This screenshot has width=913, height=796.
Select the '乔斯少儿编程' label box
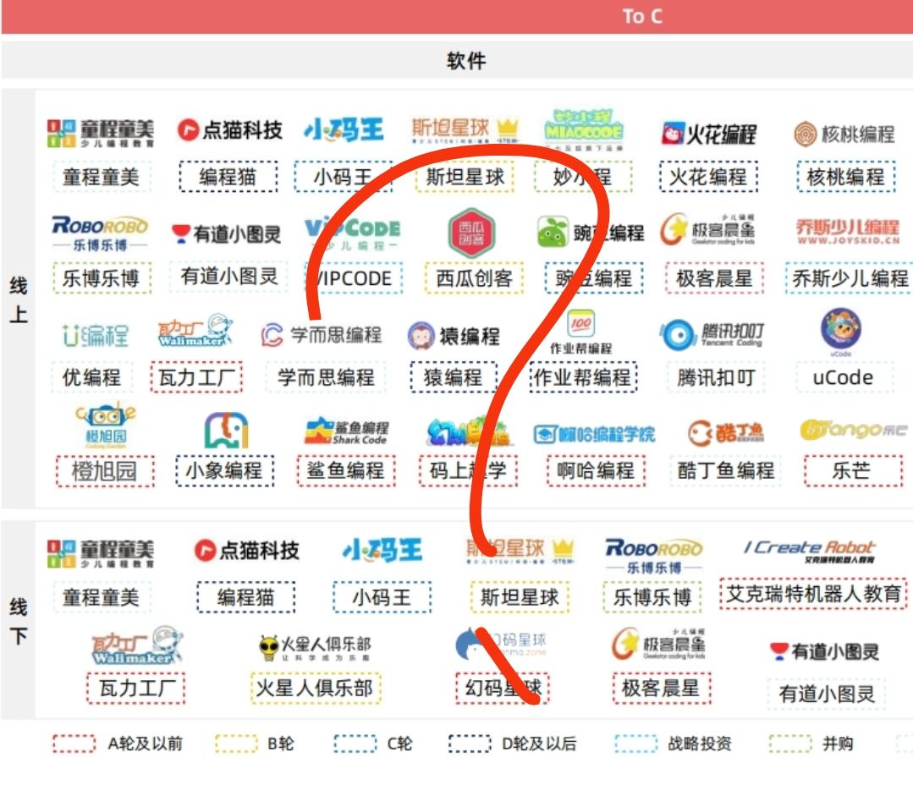(850, 278)
